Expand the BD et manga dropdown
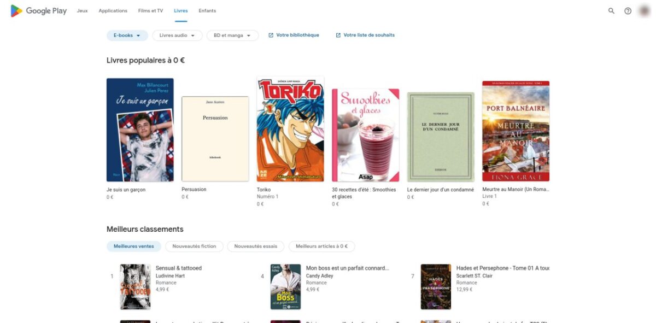656x323 pixels. (232, 36)
